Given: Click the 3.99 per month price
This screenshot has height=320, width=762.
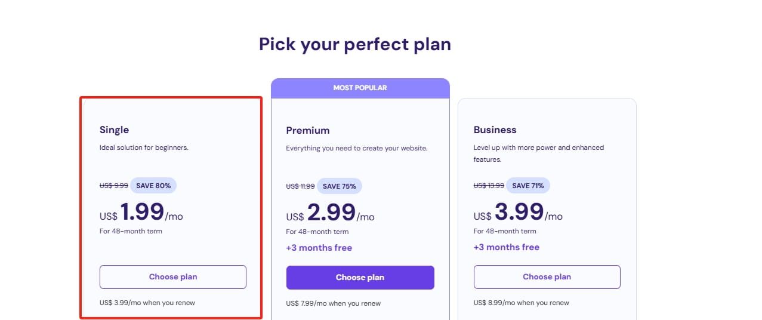Looking at the screenshot, I should [x=519, y=213].
